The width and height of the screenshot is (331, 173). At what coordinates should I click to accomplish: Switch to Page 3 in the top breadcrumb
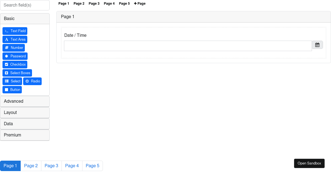point(94,4)
